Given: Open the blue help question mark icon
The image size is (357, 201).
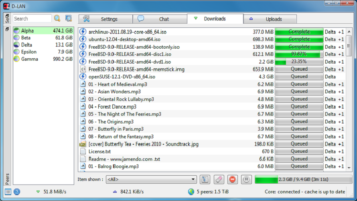Looking at the screenshot, I should [17, 192].
